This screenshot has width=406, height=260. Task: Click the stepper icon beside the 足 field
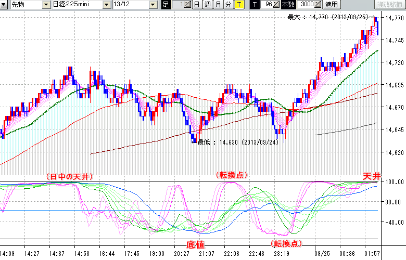coord(187,5)
